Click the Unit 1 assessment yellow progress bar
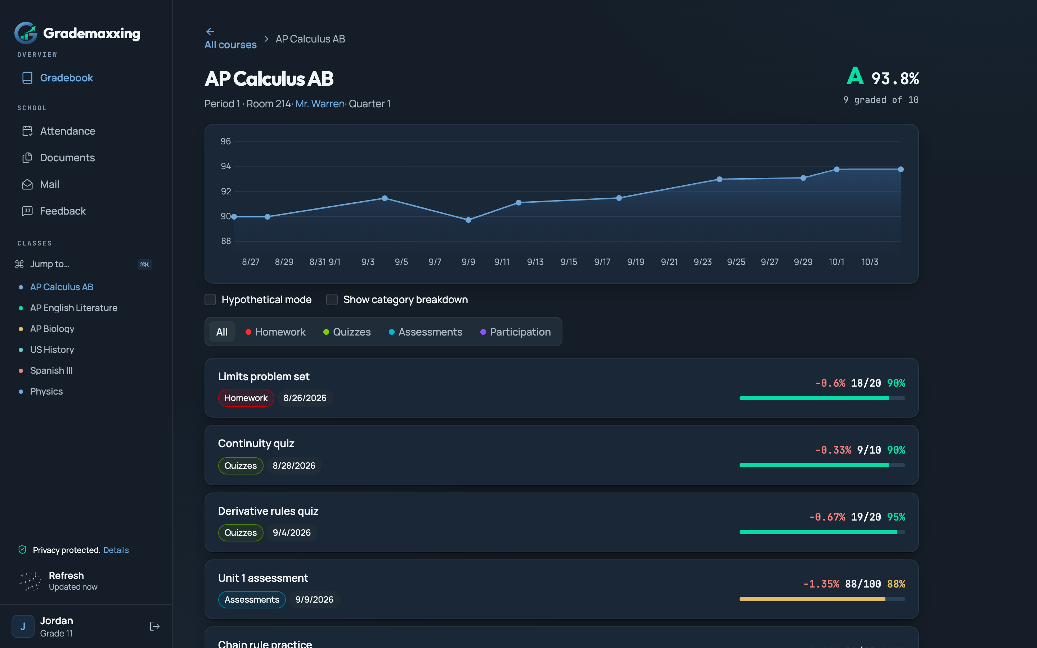Image resolution: width=1037 pixels, height=648 pixels. [x=822, y=599]
